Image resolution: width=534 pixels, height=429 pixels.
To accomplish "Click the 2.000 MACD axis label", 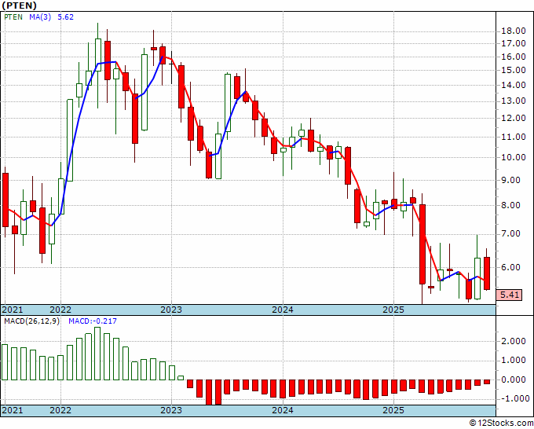I will point(514,342).
